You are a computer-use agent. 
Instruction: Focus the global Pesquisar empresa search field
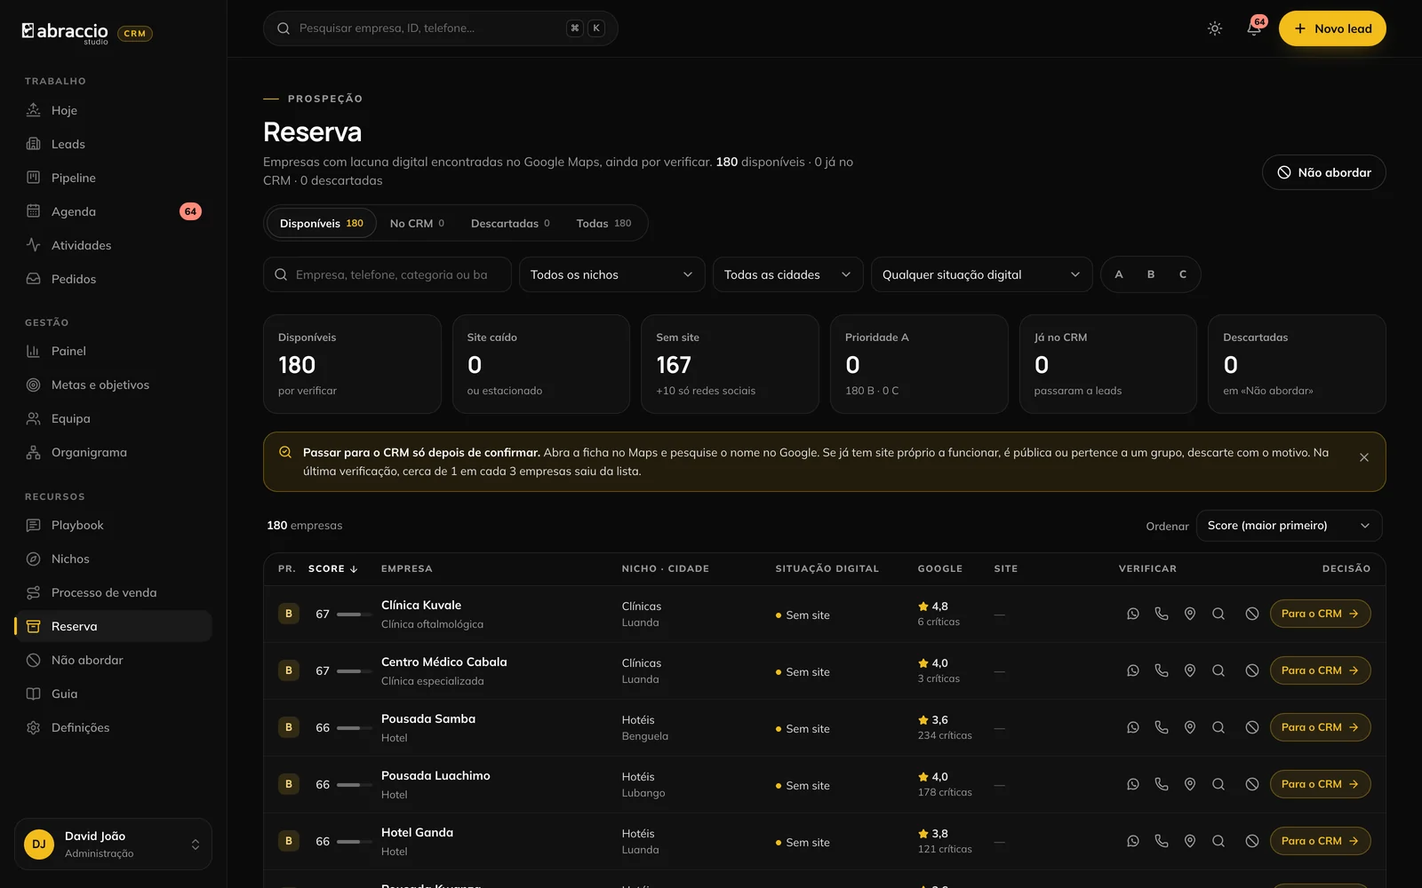click(440, 28)
